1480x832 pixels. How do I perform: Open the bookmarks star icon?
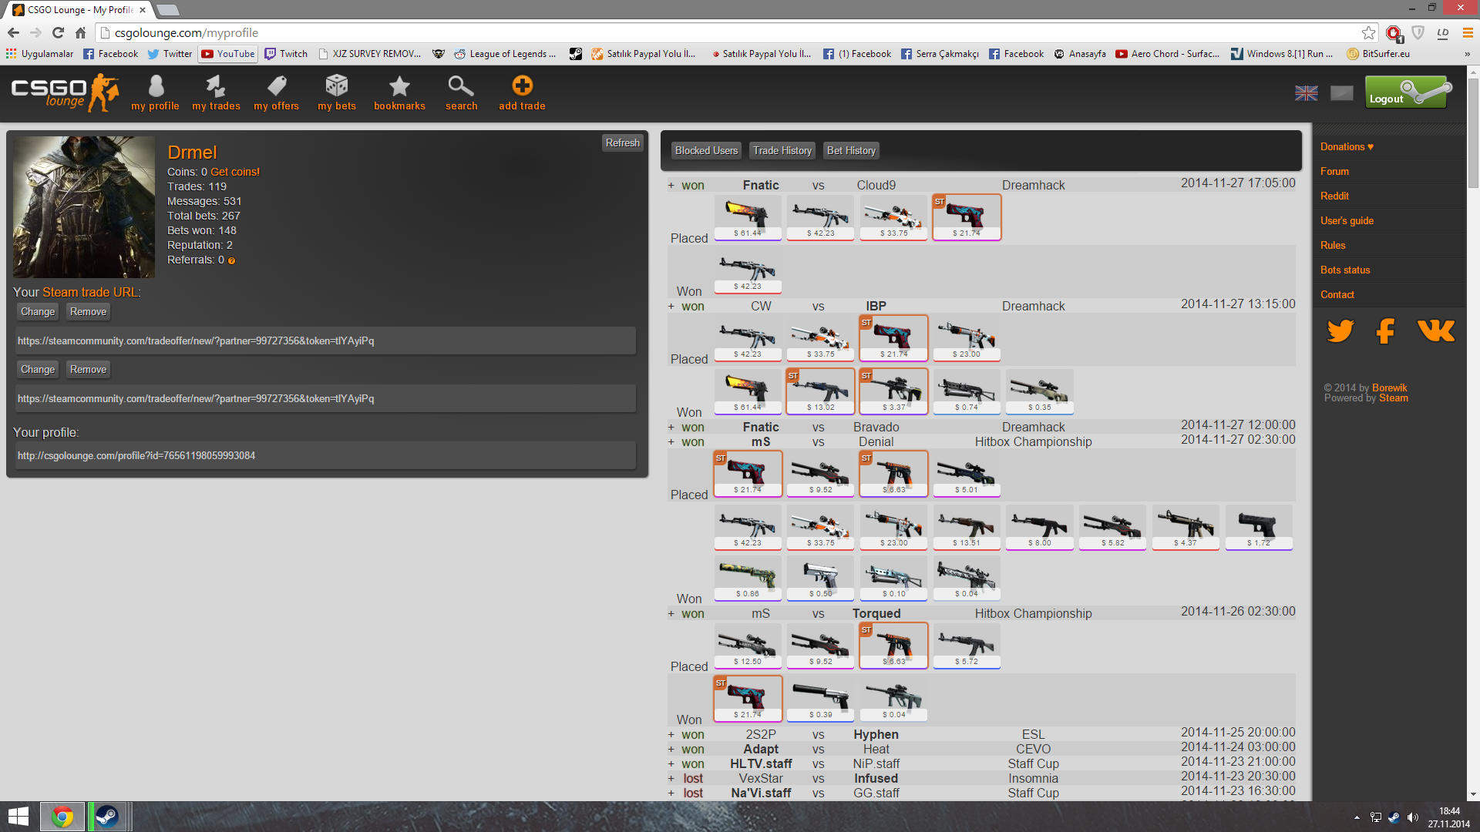coord(399,86)
